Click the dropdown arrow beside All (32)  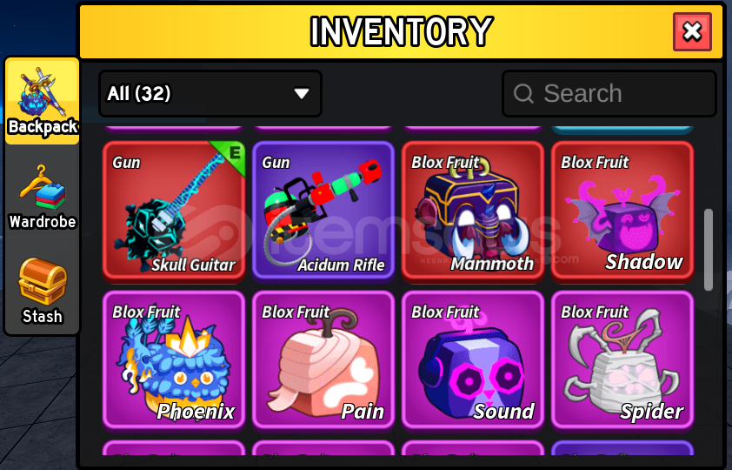click(x=302, y=94)
